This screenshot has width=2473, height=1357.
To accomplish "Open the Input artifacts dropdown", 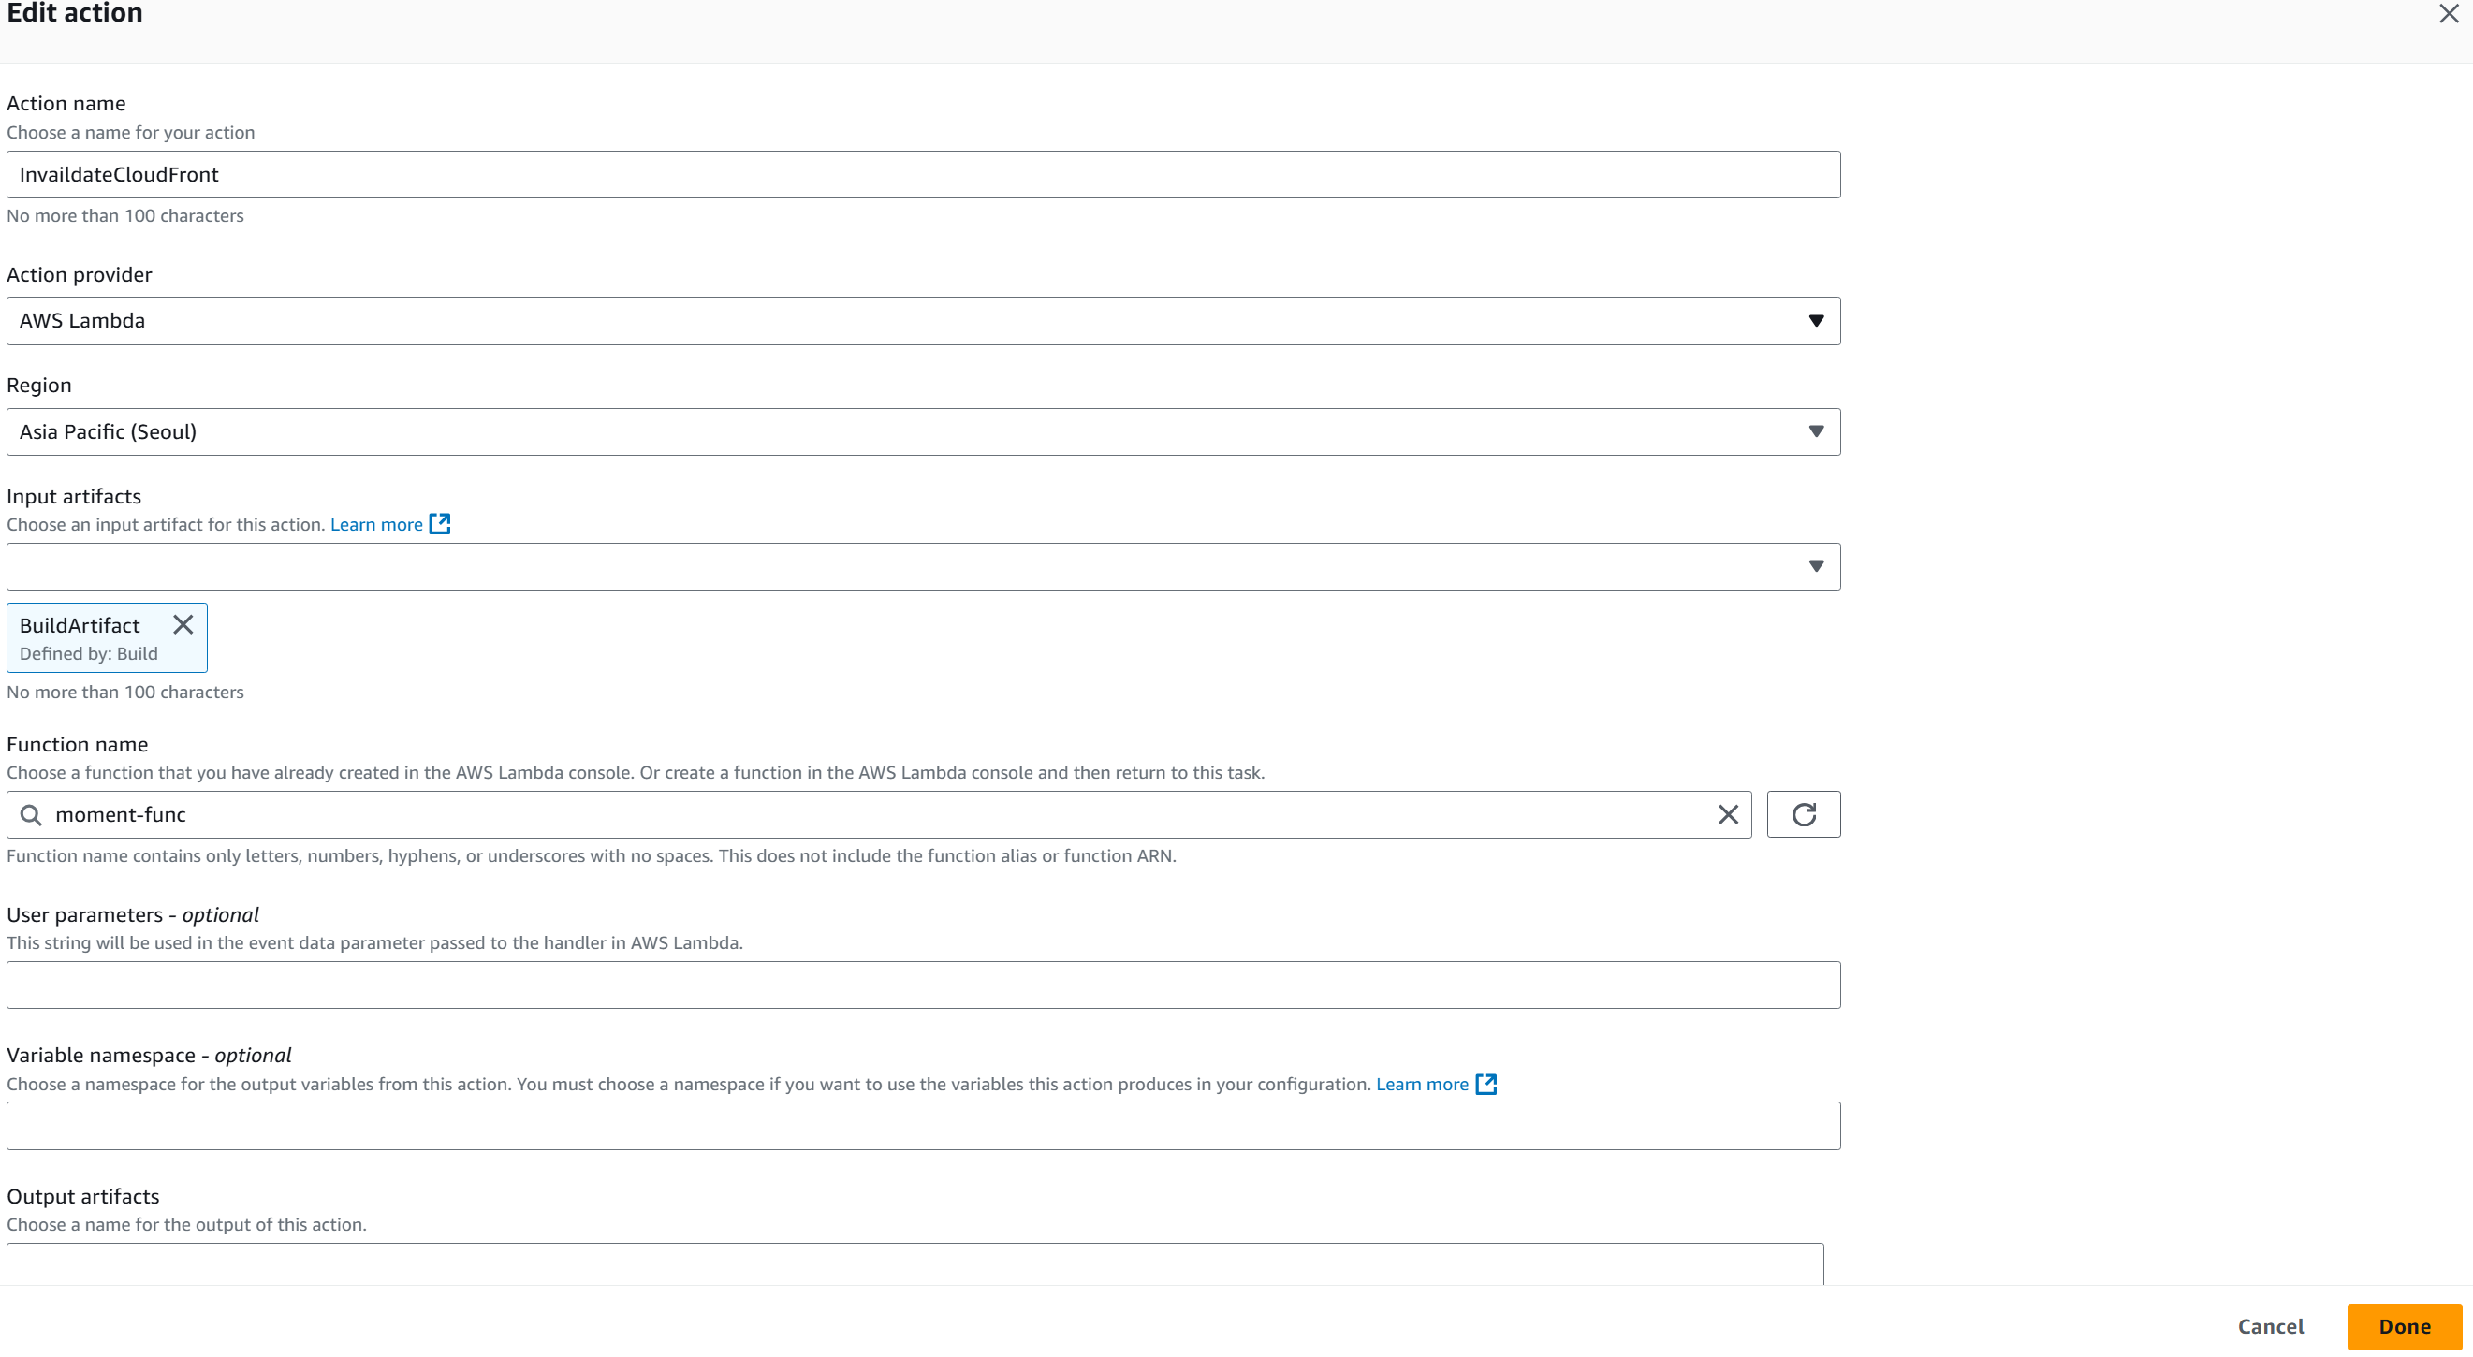I will click(924, 566).
